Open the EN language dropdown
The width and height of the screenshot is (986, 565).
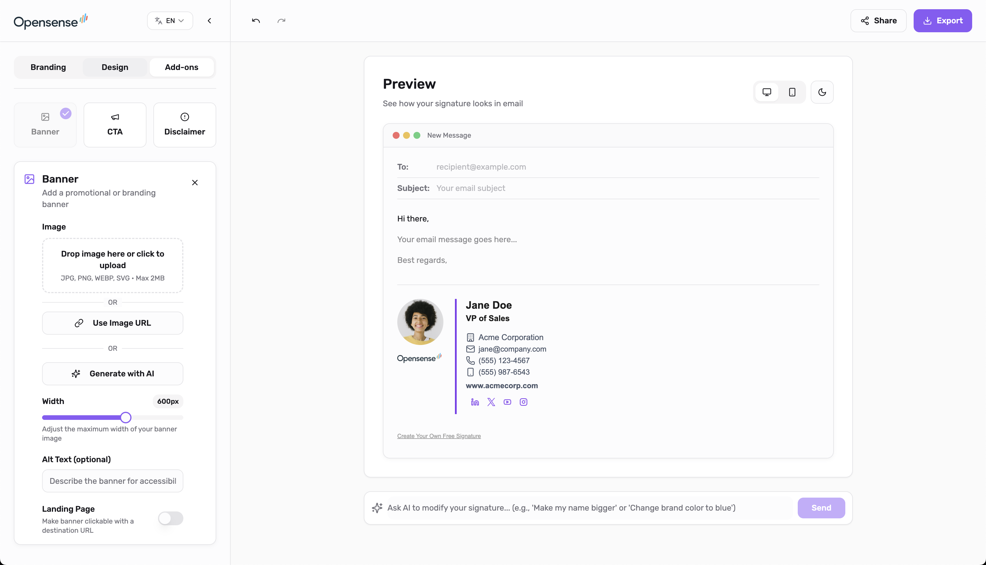(x=170, y=20)
